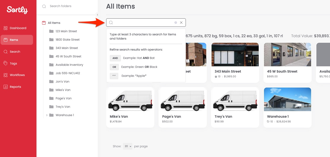Go to the Tags section

pyautogui.click(x=13, y=63)
